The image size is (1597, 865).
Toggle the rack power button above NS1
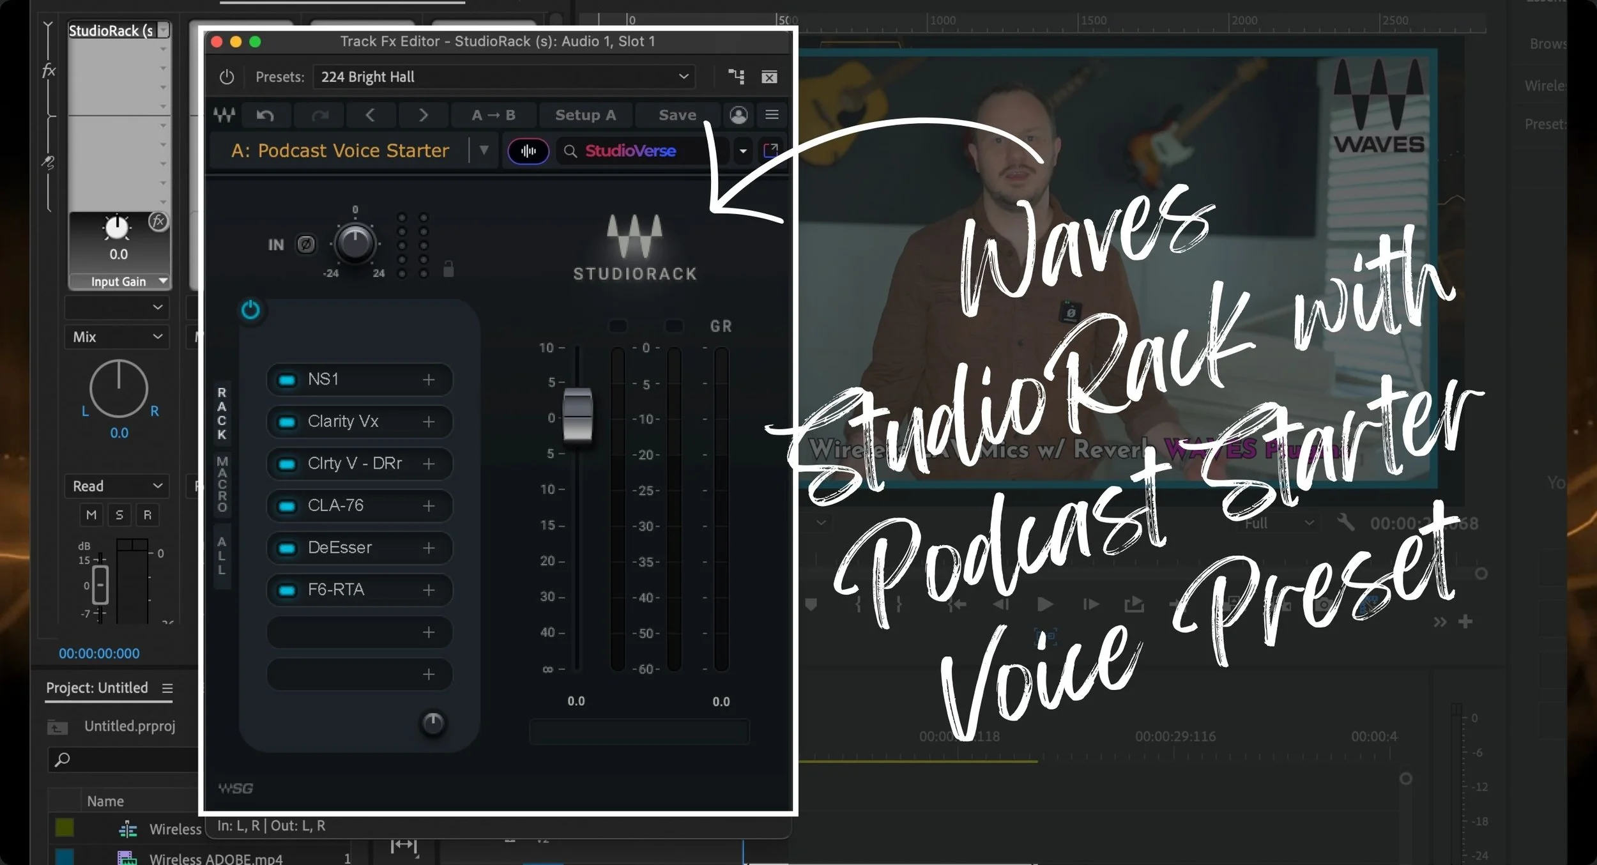pos(250,310)
